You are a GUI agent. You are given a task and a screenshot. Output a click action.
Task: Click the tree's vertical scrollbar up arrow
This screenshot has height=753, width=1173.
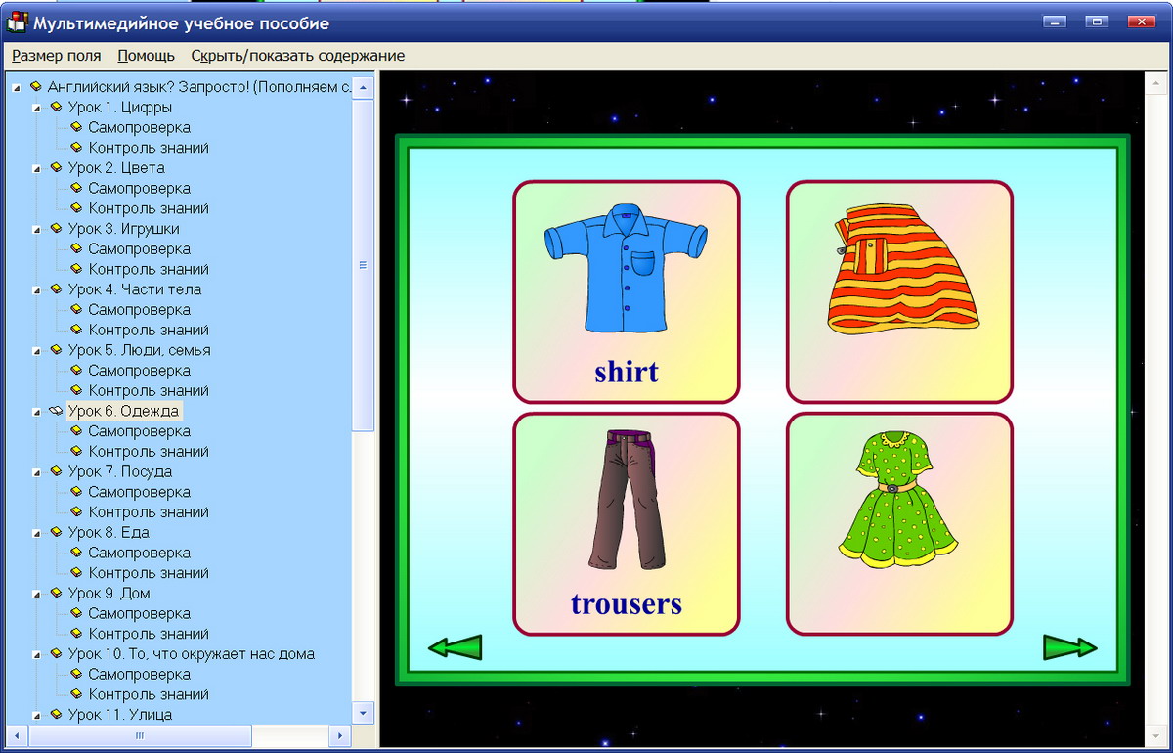click(363, 87)
